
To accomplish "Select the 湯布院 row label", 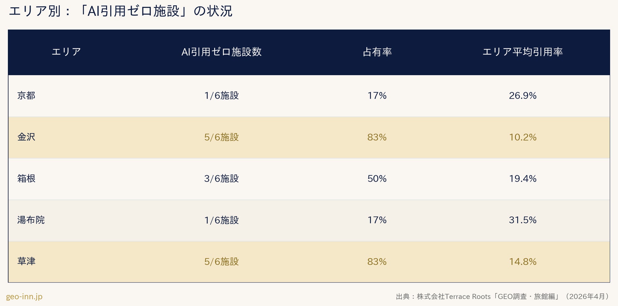I will pos(31,220).
